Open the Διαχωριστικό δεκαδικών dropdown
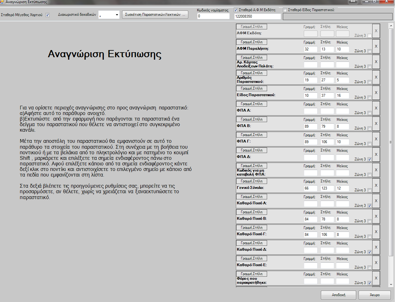Viewport: 396px width, 302px height. click(117, 15)
